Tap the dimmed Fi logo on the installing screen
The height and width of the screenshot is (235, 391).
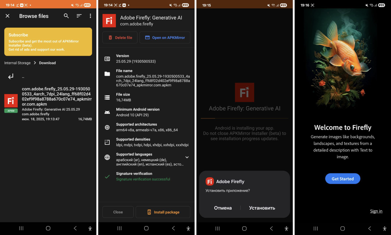[x=245, y=92]
